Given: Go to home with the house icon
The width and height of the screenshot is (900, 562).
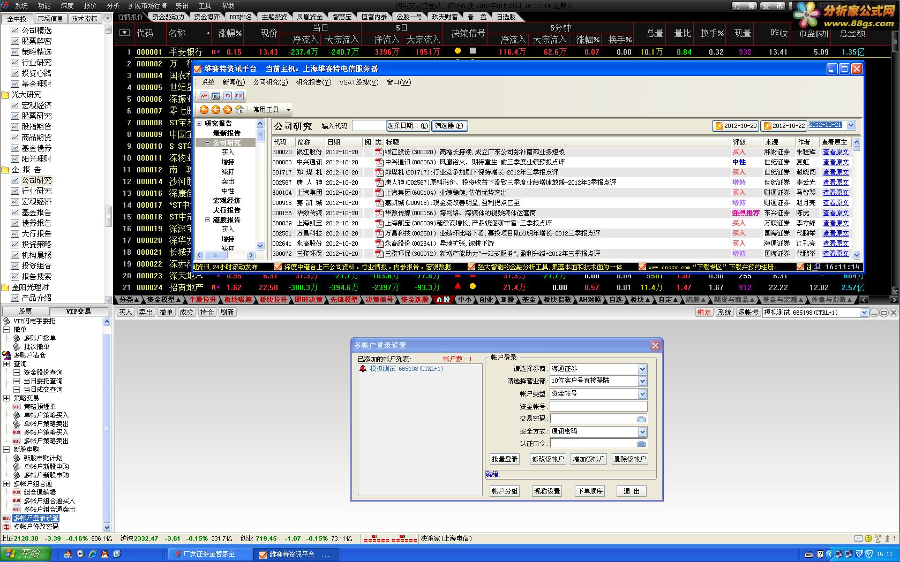Looking at the screenshot, I should [239, 109].
